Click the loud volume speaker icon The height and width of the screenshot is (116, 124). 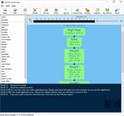121,21
